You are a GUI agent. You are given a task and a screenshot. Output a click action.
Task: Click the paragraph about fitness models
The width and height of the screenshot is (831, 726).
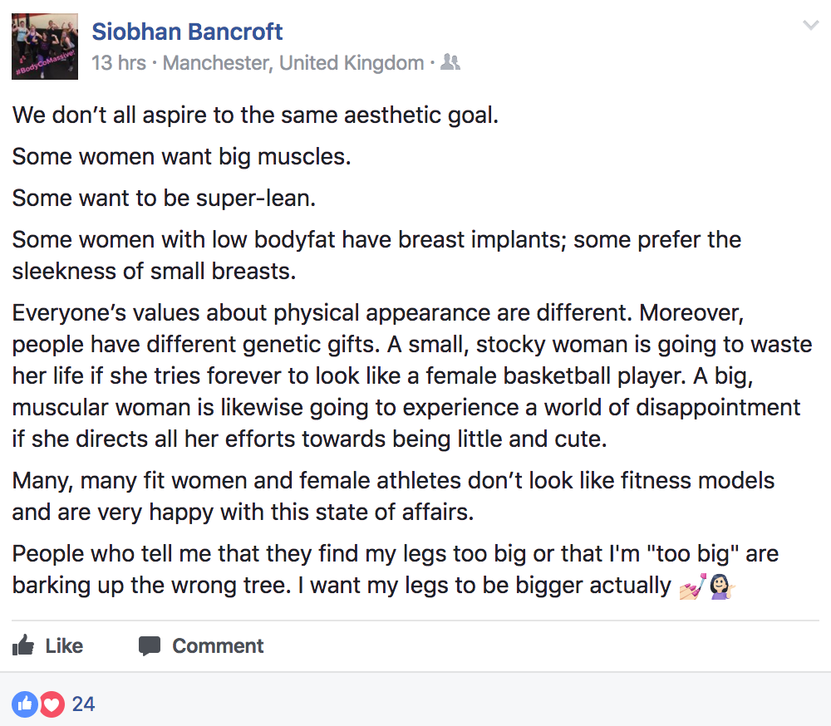pyautogui.click(x=393, y=496)
